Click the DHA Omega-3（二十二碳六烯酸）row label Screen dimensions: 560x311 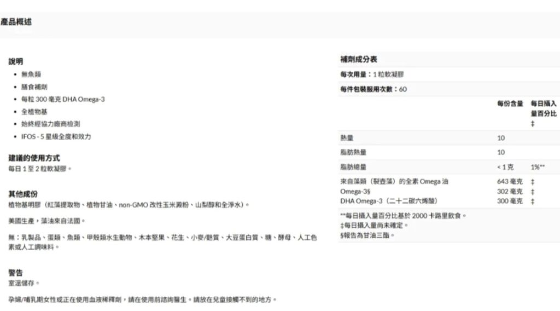tap(388, 201)
